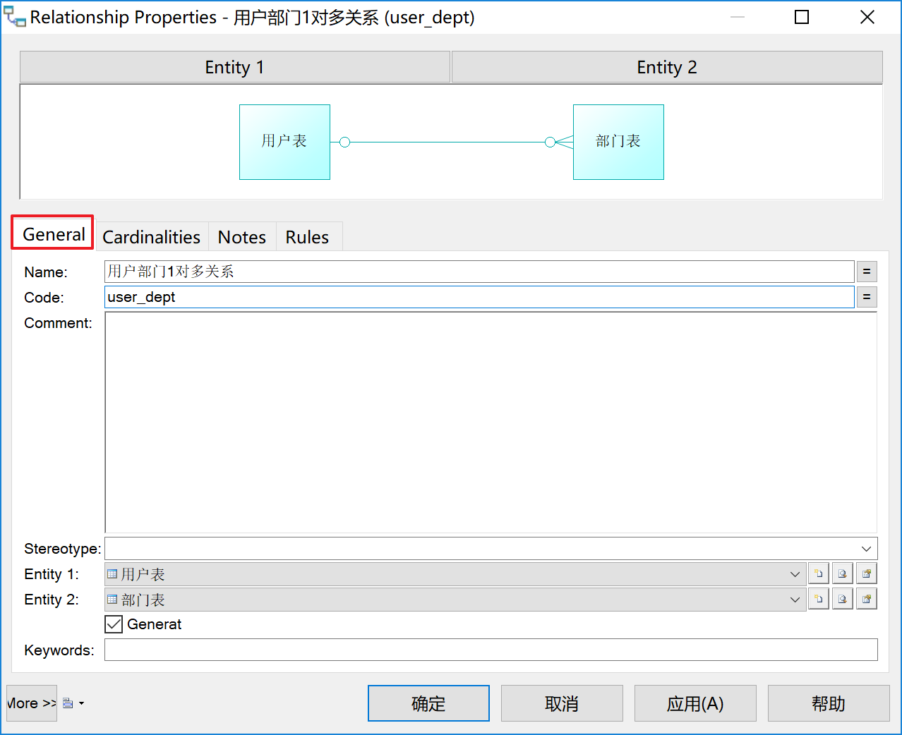Click inside the Comment text area
Screen dimensions: 902x735
click(x=491, y=422)
